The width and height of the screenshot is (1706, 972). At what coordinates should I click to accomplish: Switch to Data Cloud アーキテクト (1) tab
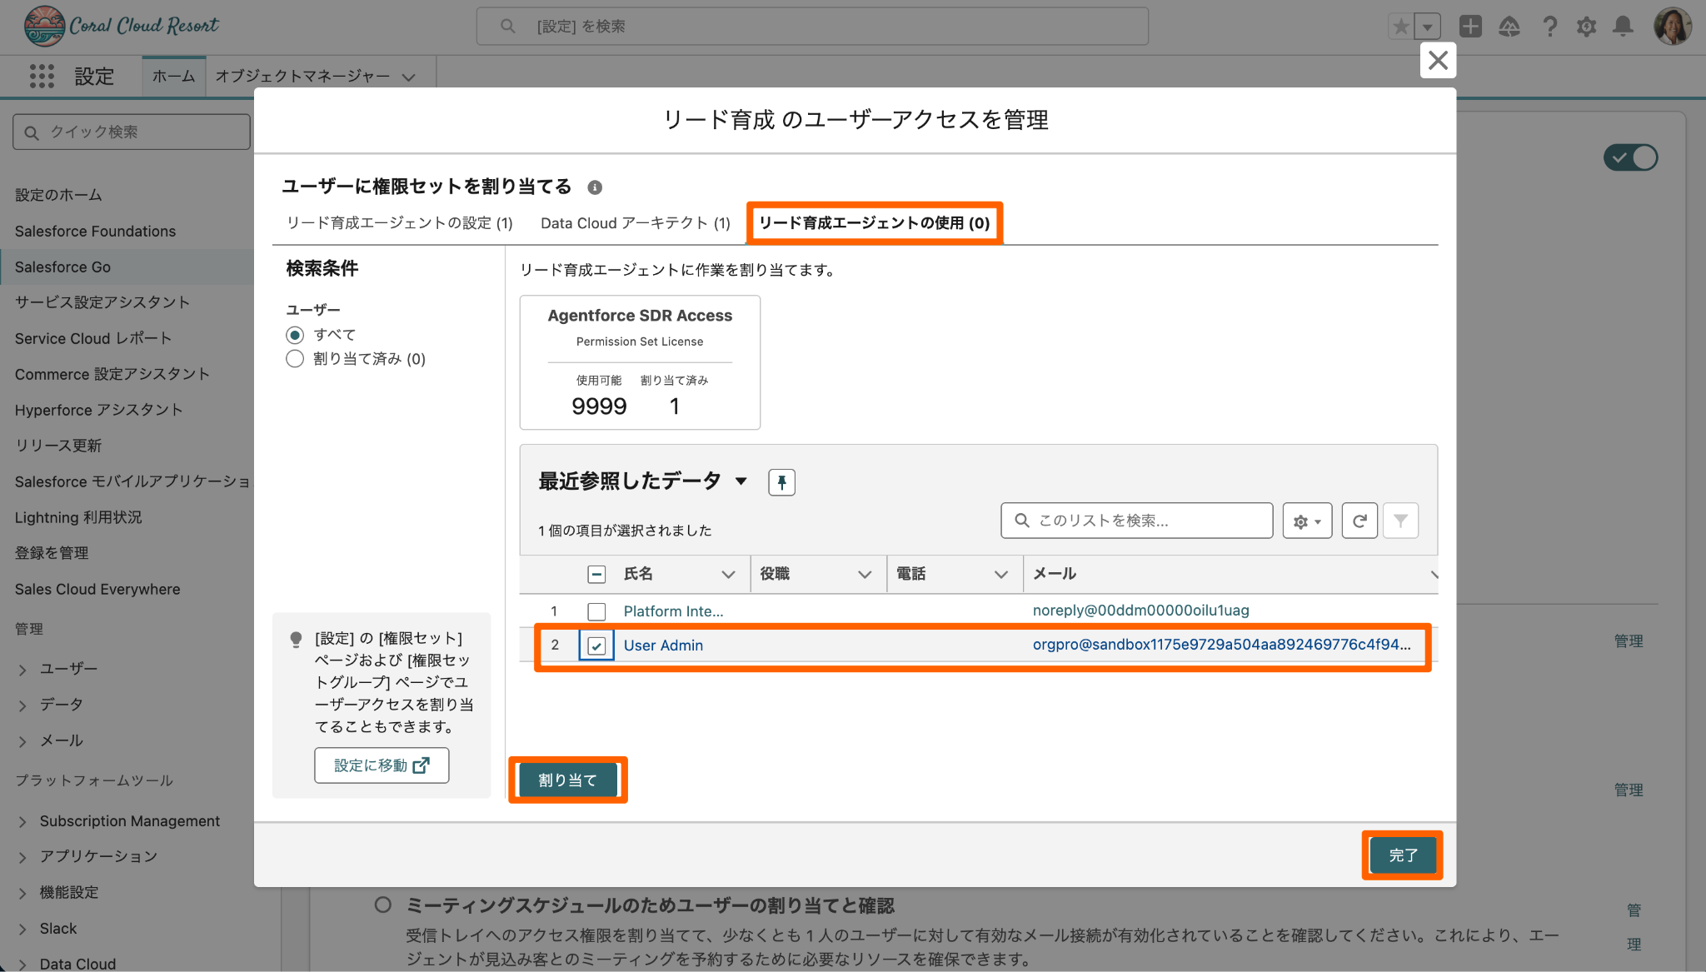(635, 223)
